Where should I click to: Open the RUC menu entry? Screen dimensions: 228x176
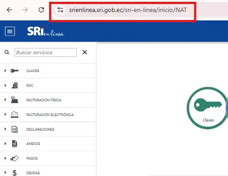coord(30,85)
